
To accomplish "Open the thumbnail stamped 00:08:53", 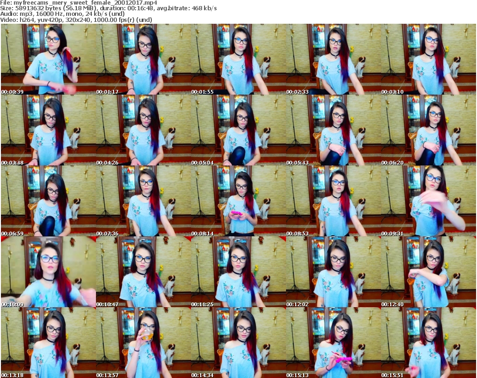I will [334, 201].
